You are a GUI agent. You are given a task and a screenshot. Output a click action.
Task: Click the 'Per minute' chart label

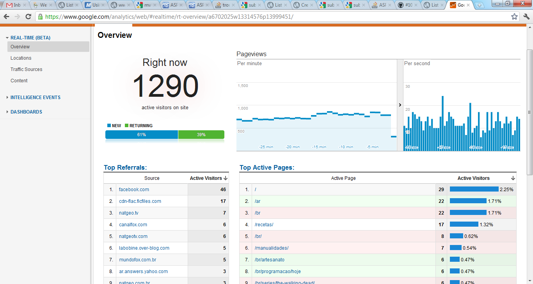click(249, 64)
